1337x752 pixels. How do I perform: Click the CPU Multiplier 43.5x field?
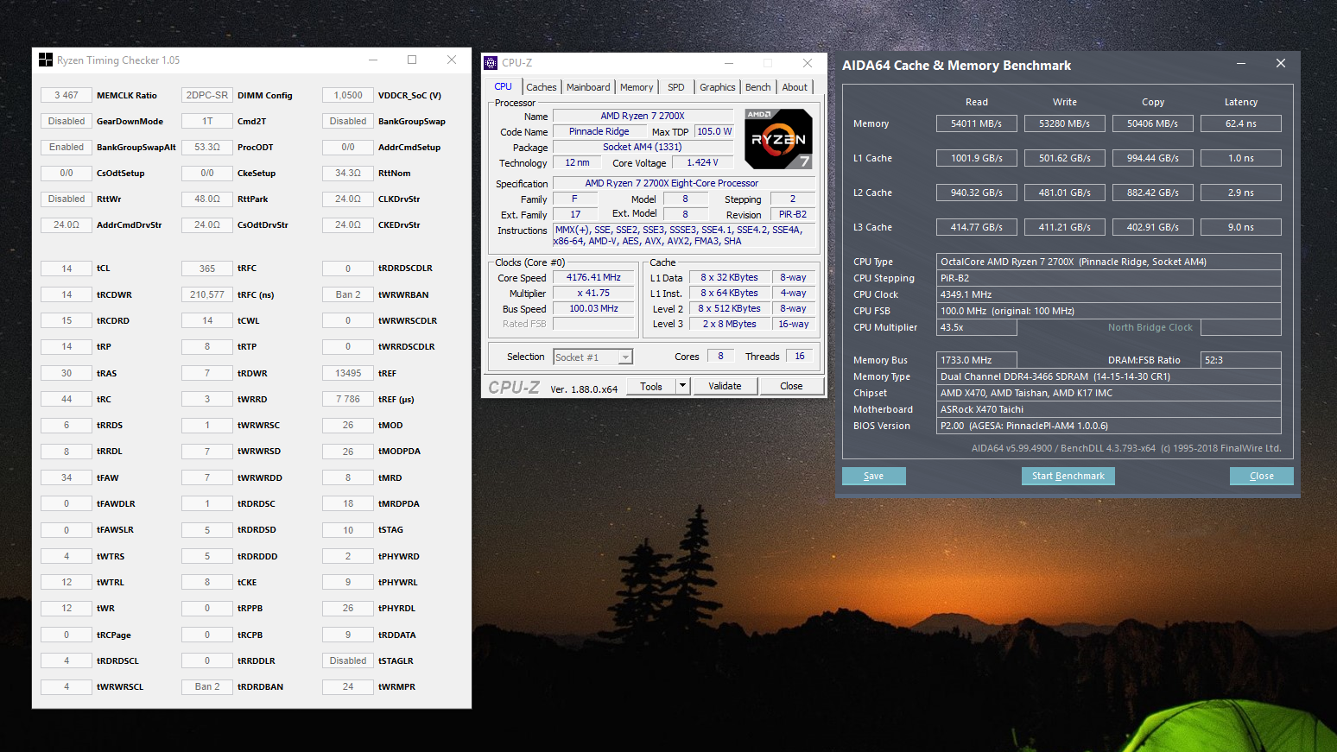pyautogui.click(x=976, y=327)
